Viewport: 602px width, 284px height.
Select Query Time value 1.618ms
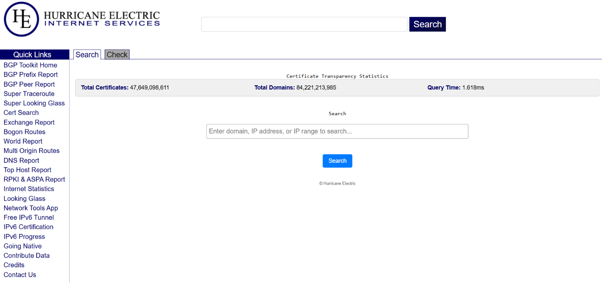click(x=473, y=87)
